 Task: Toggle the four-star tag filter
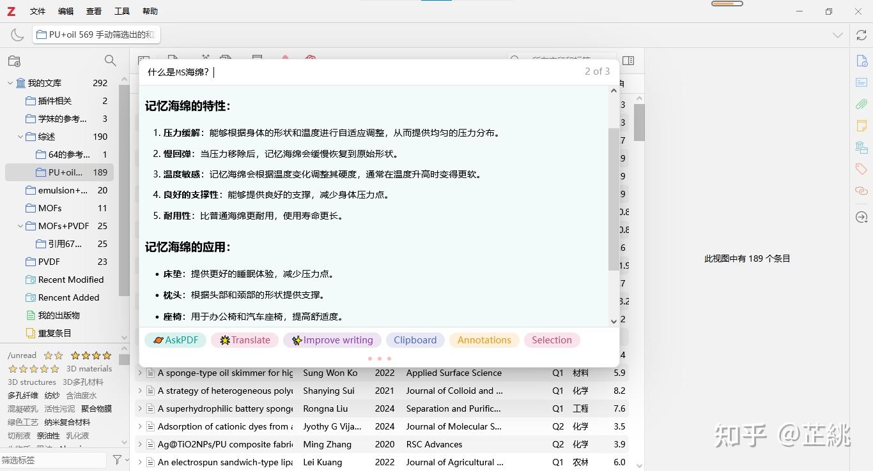[91, 355]
